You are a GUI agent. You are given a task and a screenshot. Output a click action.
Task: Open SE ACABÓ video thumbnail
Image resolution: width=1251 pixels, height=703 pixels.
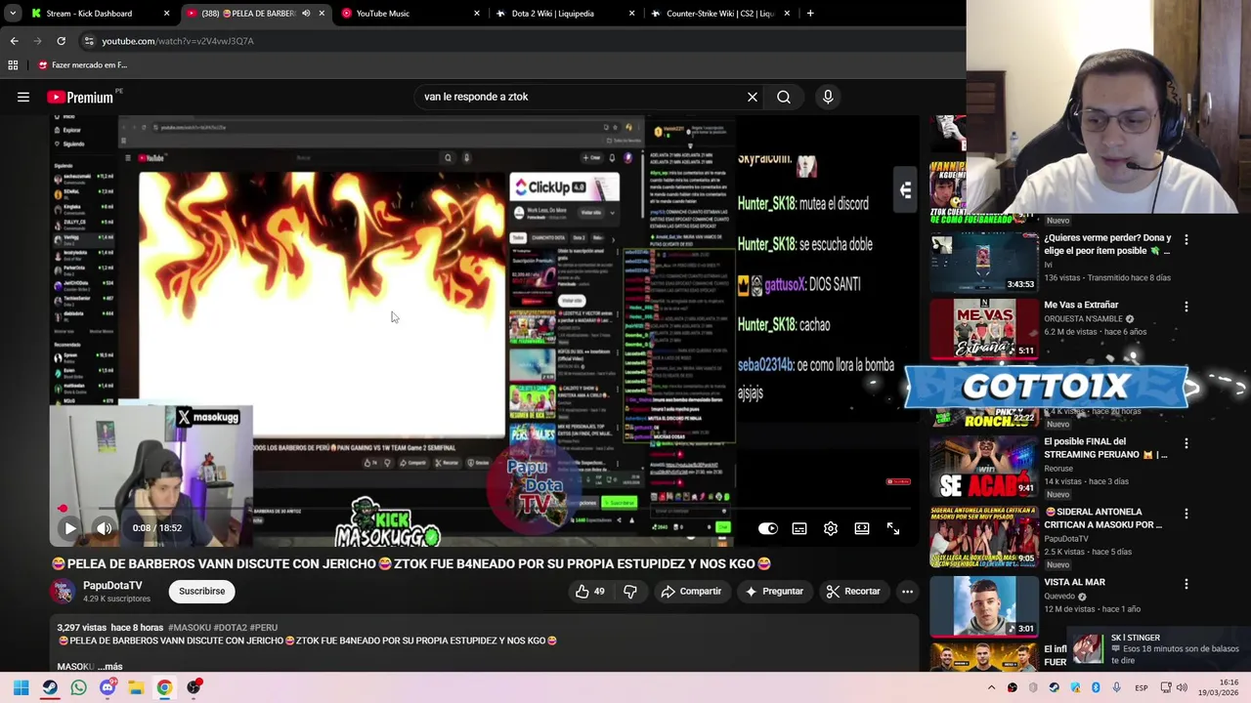[x=983, y=466]
